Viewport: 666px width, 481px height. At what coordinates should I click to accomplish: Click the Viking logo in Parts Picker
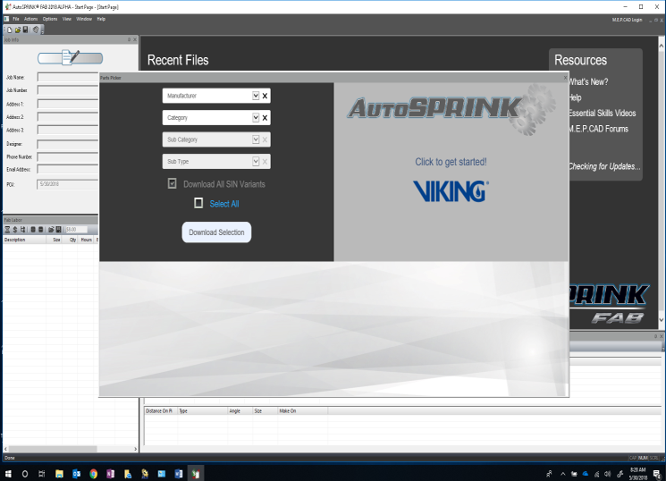451,191
